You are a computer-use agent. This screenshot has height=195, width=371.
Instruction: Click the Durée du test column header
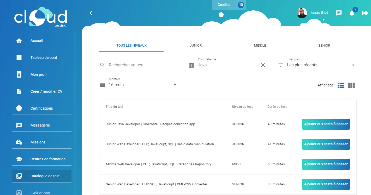click(x=277, y=107)
